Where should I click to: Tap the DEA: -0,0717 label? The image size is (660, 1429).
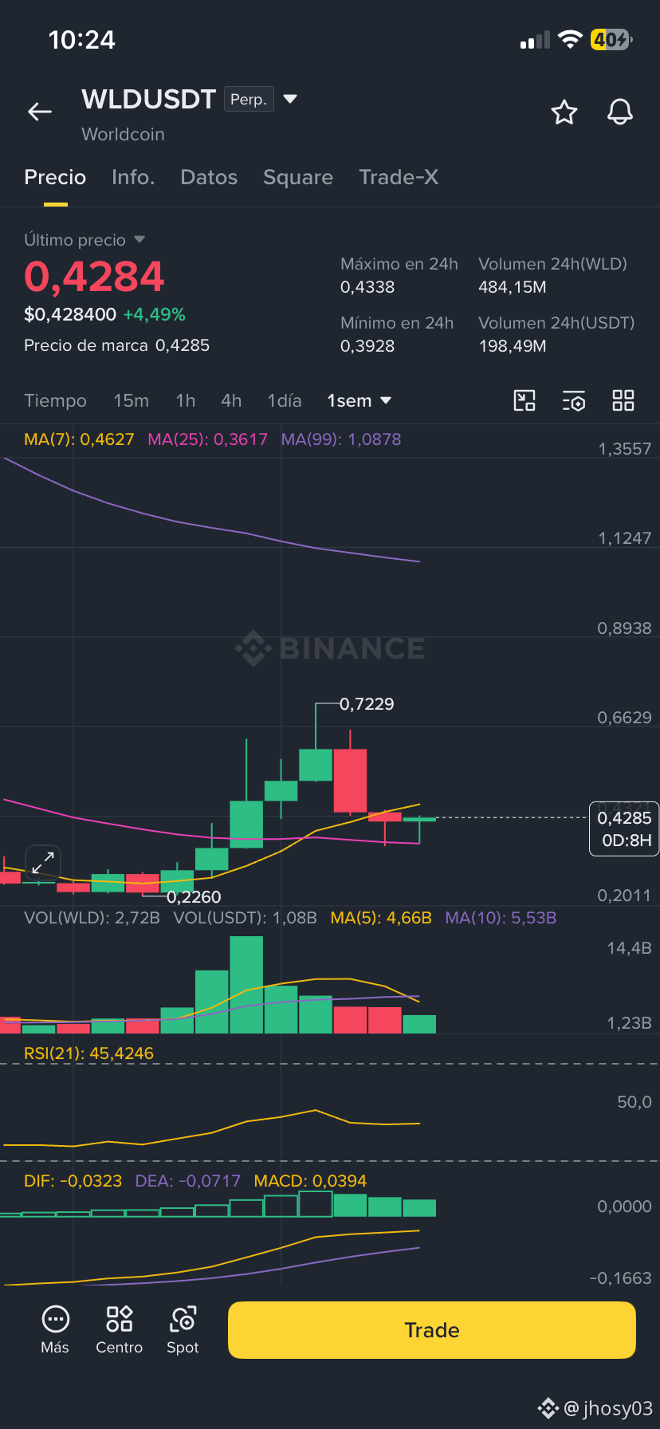tap(187, 1181)
